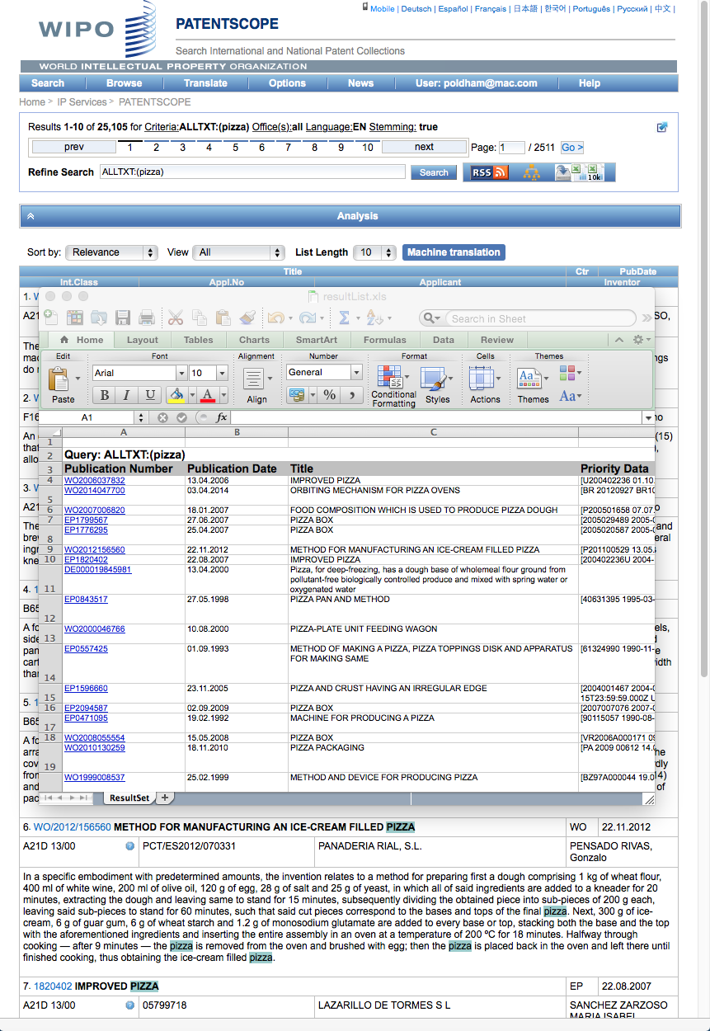Open the Translate menu

205,83
